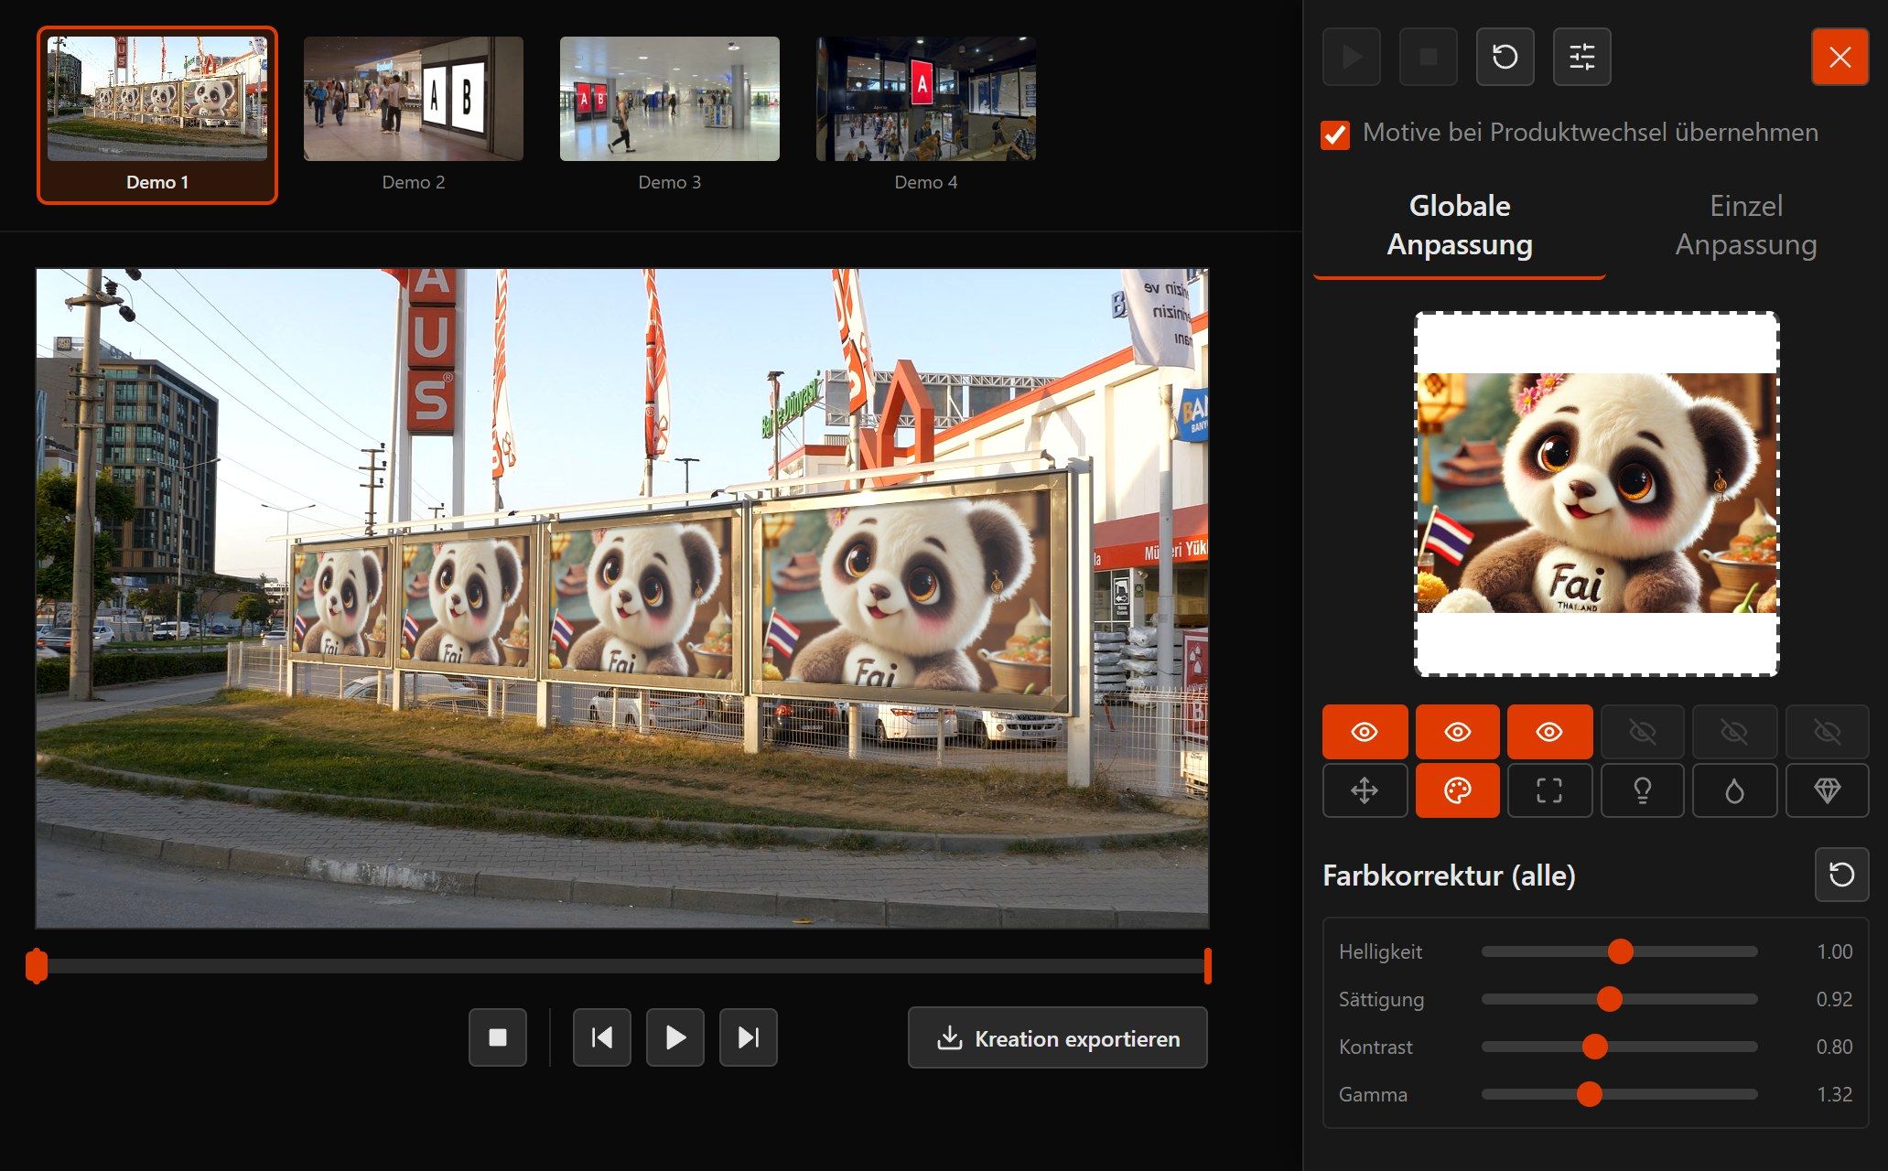Click the timeline end handle
The image size is (1888, 1171).
[x=1208, y=966]
